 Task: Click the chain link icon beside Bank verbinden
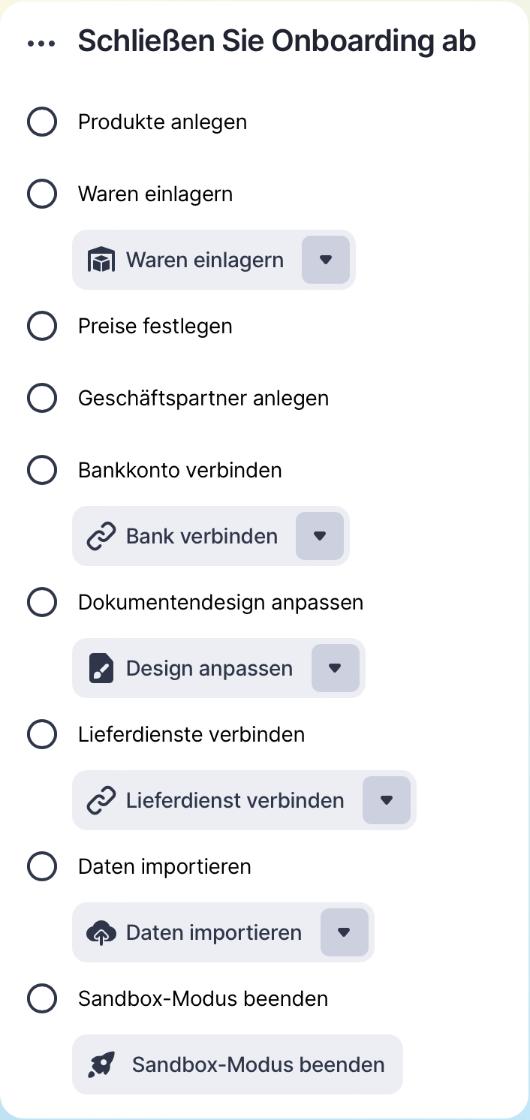tap(101, 537)
